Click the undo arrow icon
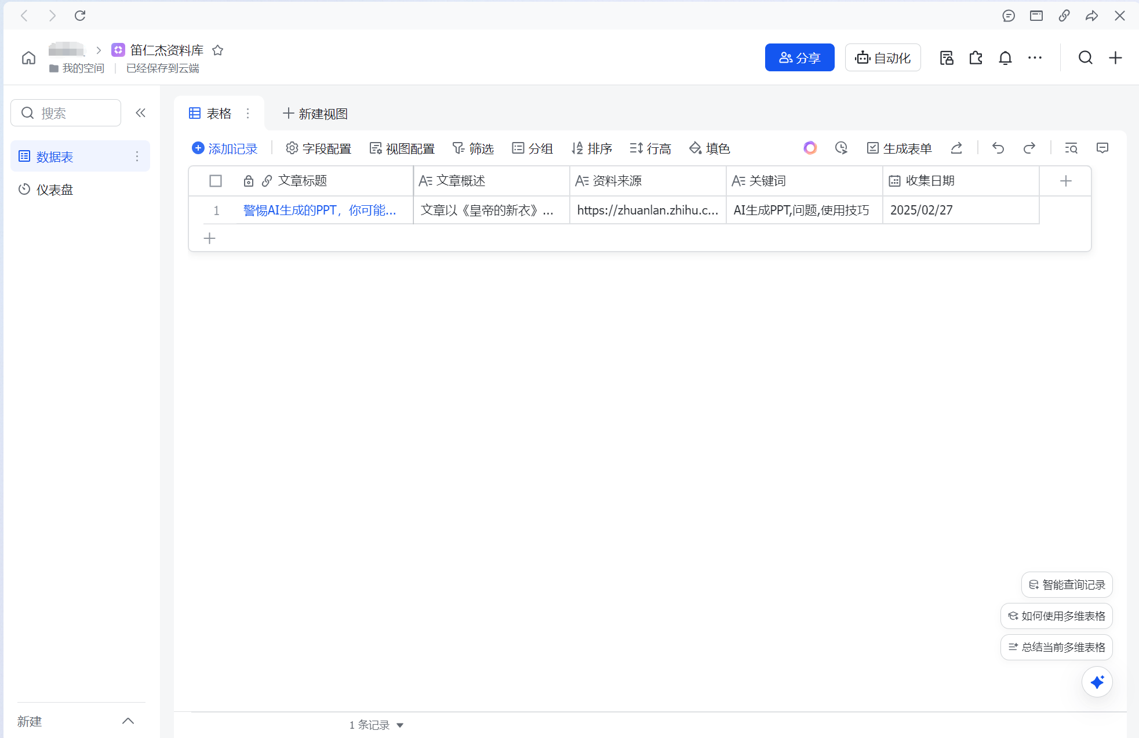This screenshot has height=738, width=1139. [x=998, y=148]
